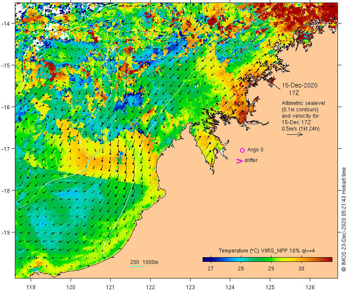Click the '200 1000m' depth contour label

tap(144, 262)
